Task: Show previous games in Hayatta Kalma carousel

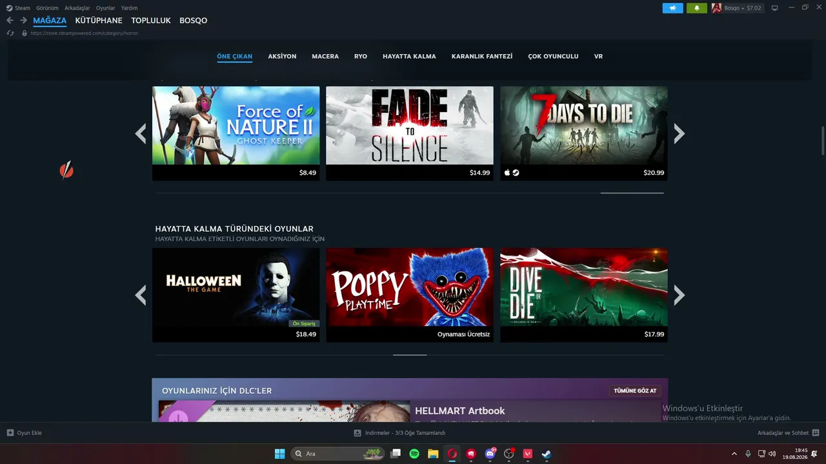Action: pyautogui.click(x=141, y=295)
